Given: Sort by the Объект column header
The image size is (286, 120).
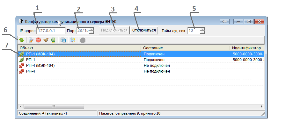Looking at the screenshot, I should 79,48.
